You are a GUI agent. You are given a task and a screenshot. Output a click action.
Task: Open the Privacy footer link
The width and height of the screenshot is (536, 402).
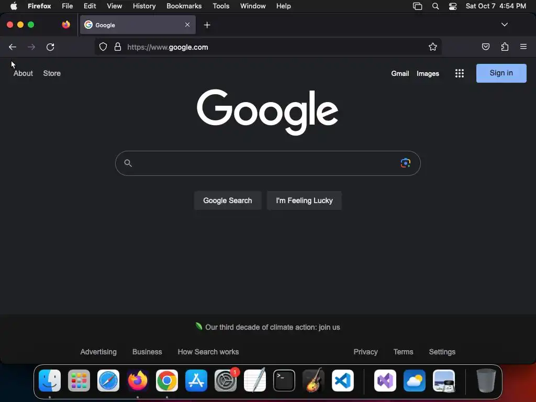365,352
